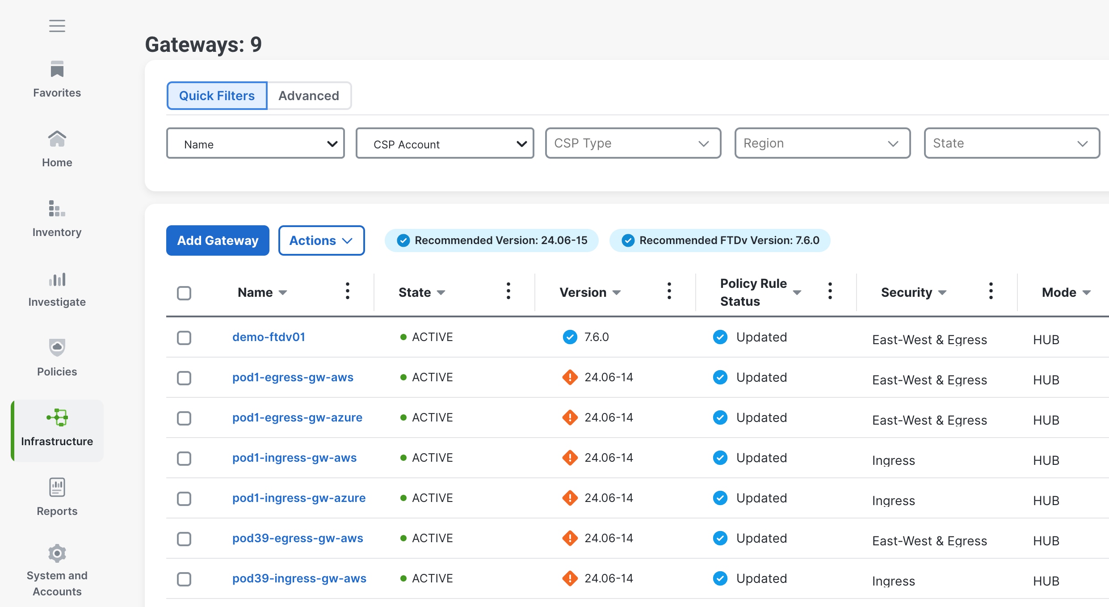Navigate to Home using the sidebar icon
Viewport: 1109px width, 607px height.
point(57,148)
